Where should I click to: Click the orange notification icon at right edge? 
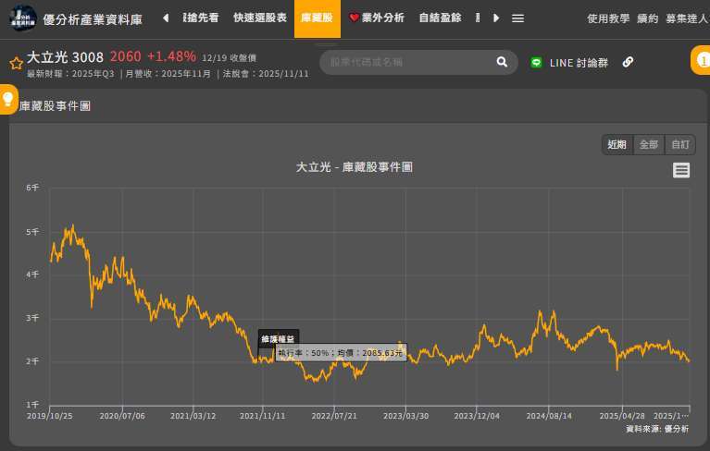[701, 61]
